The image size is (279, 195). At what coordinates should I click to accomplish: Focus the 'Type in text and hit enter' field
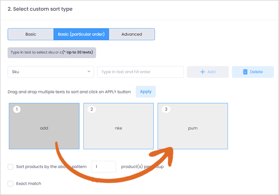point(140,72)
